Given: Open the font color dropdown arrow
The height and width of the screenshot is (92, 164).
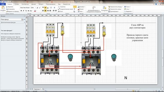Looking at the screenshot, I should (x=37, y=11).
